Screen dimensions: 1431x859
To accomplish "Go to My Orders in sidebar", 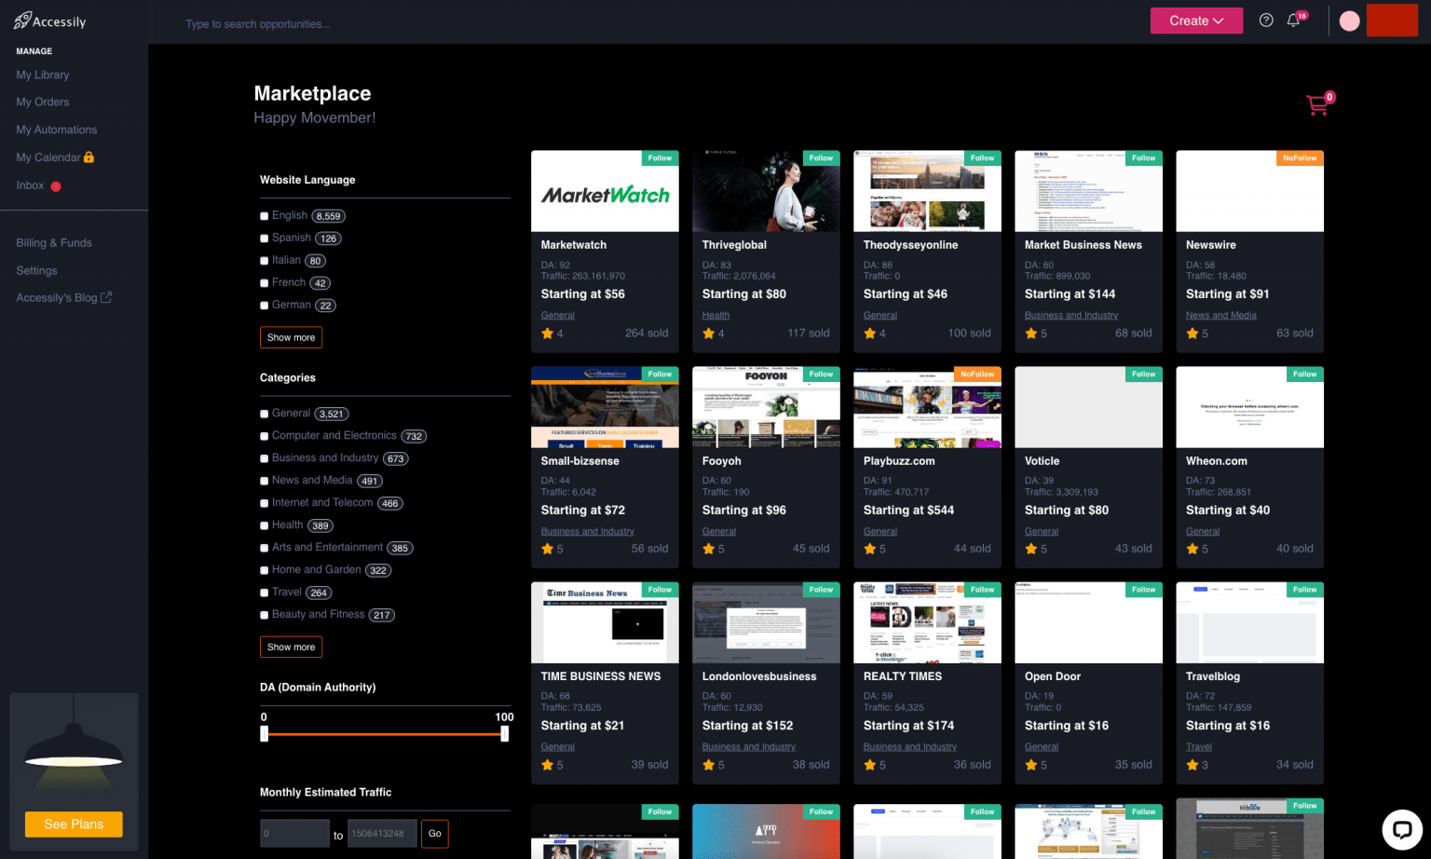I will [x=43, y=102].
